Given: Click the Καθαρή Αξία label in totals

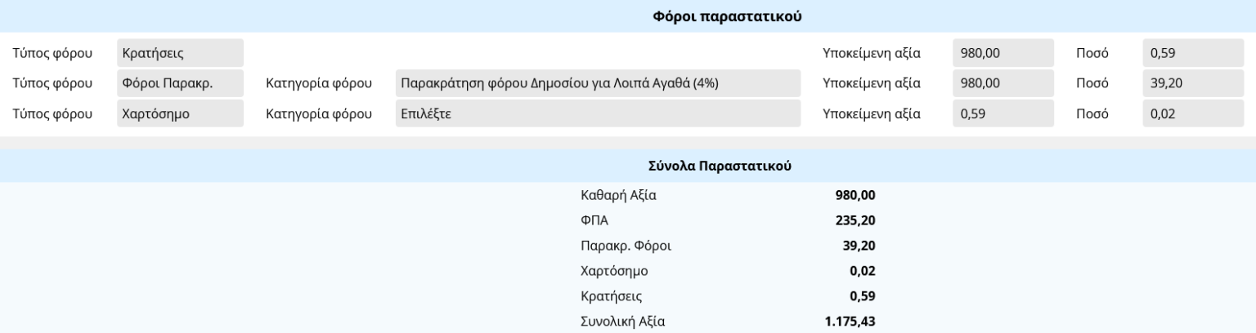Looking at the screenshot, I should tap(618, 196).
